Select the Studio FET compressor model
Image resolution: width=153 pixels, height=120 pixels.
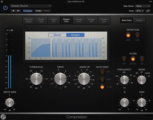[54, 20]
